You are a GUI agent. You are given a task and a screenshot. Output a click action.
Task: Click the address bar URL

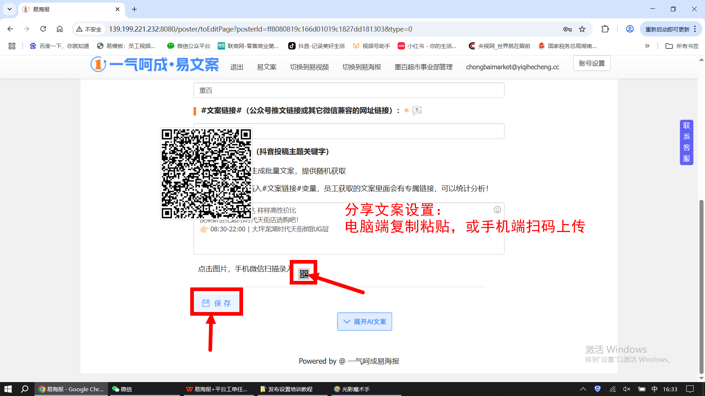[x=260, y=29]
